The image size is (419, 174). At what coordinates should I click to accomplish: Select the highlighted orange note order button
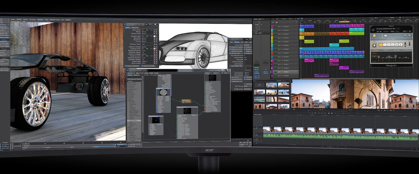[x=381, y=45]
